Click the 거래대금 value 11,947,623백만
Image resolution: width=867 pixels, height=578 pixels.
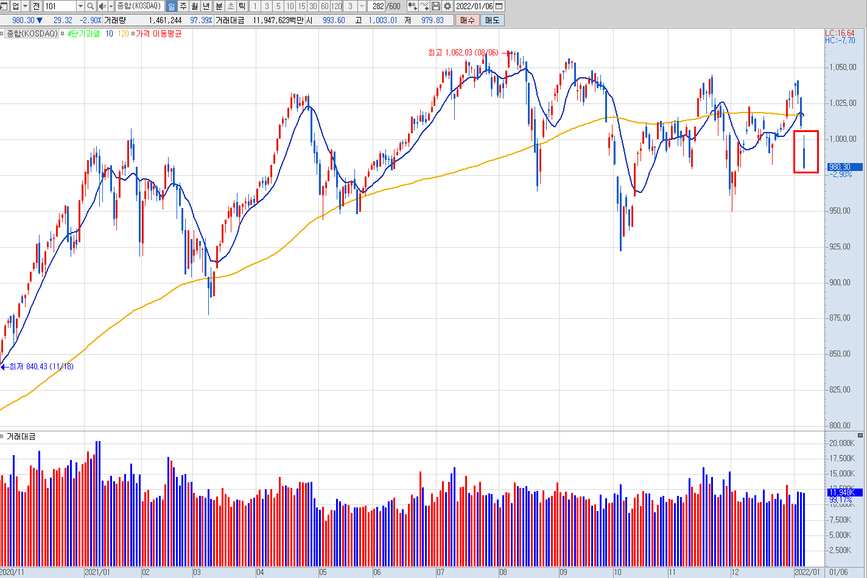click(x=278, y=20)
